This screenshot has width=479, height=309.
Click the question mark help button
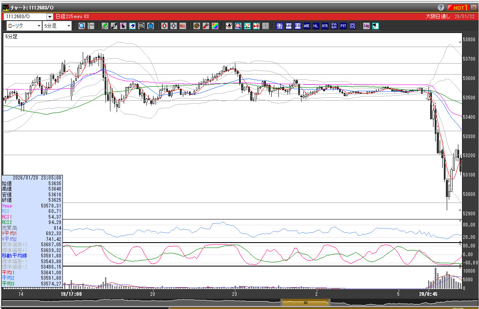pos(441,7)
